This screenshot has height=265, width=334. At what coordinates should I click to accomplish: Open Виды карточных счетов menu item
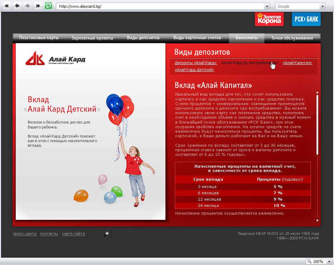click(x=197, y=38)
